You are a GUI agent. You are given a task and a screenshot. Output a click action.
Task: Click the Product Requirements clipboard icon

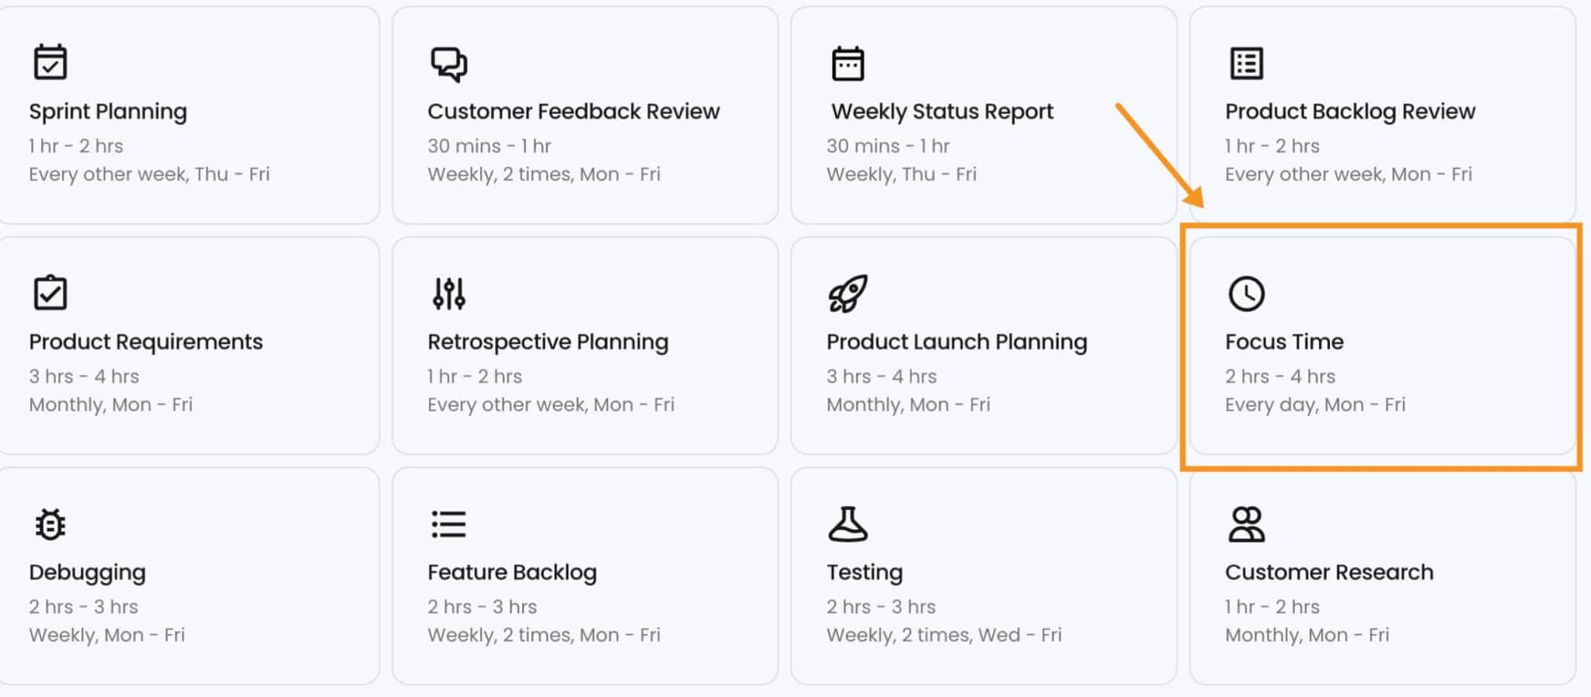(x=50, y=293)
